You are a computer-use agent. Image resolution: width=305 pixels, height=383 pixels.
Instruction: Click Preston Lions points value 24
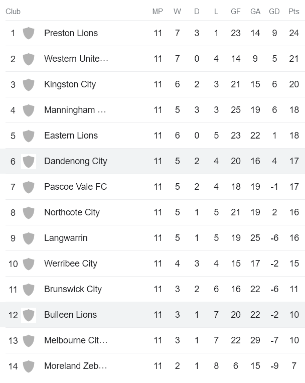pyautogui.click(x=294, y=33)
